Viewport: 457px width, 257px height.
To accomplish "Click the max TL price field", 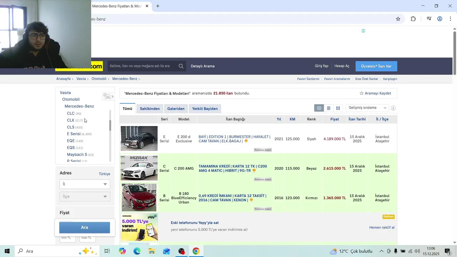I will point(87,238).
